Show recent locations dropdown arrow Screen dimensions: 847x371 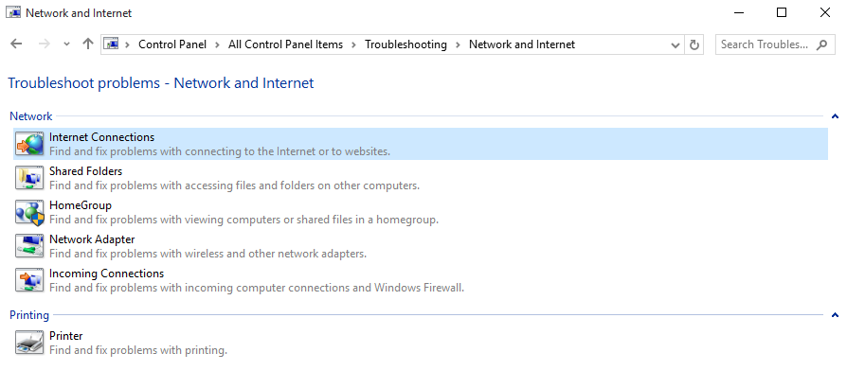pyautogui.click(x=66, y=44)
